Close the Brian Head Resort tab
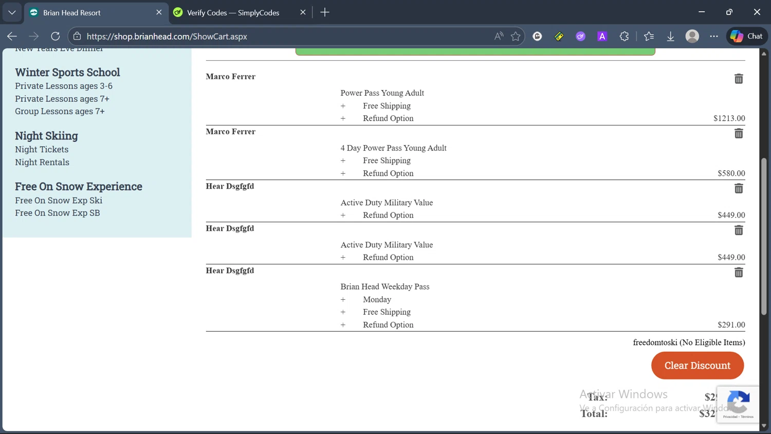Image resolution: width=771 pixels, height=434 pixels. pyautogui.click(x=159, y=12)
